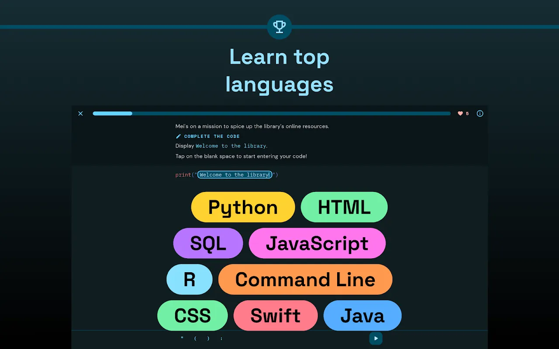Select the green HTML pill
The image size is (559, 349).
pyautogui.click(x=344, y=207)
